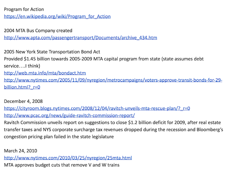Screen dimensions: 235x174
Task: Open the nytimes 25mta.html link
Action: click(x=68, y=158)
